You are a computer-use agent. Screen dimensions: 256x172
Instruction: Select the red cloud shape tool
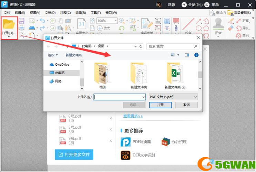[x=206, y=35]
